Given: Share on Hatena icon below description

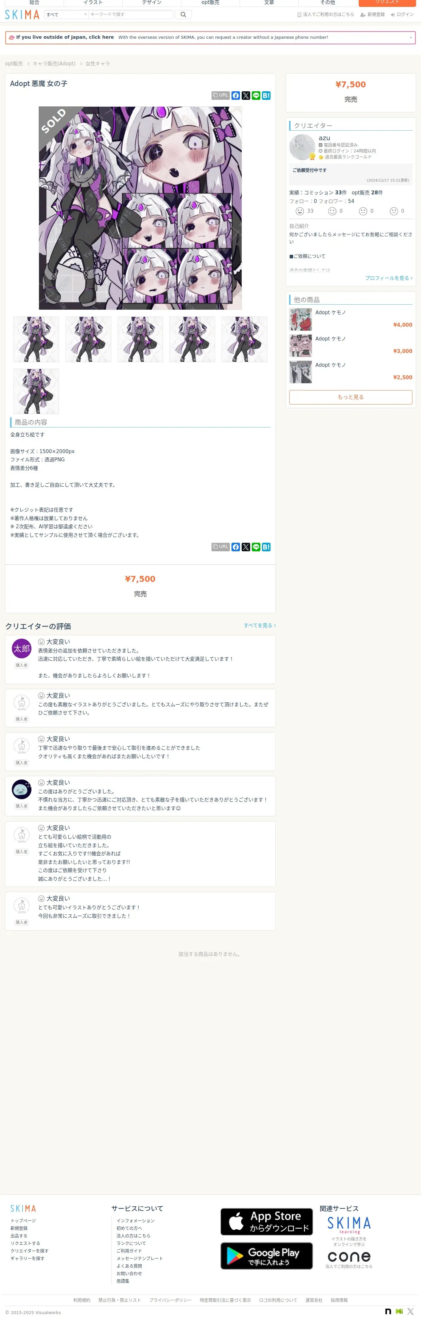Looking at the screenshot, I should [x=266, y=547].
